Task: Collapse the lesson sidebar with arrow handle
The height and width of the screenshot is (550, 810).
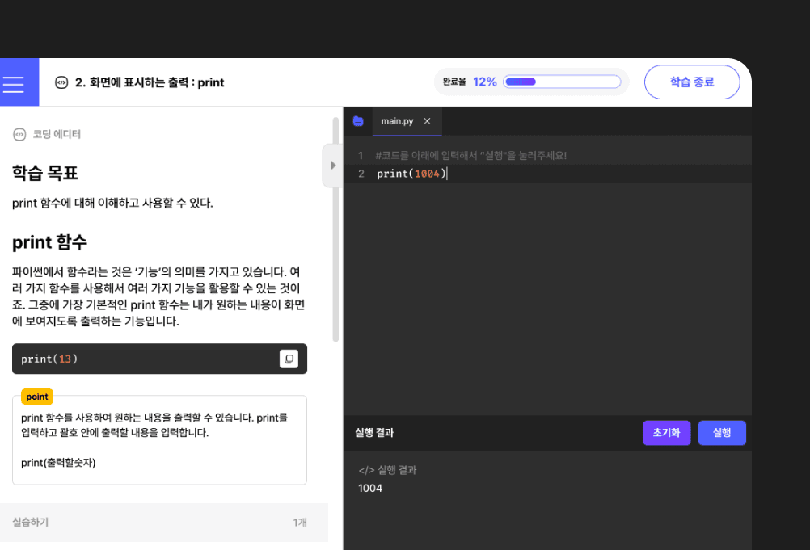Action: [332, 165]
